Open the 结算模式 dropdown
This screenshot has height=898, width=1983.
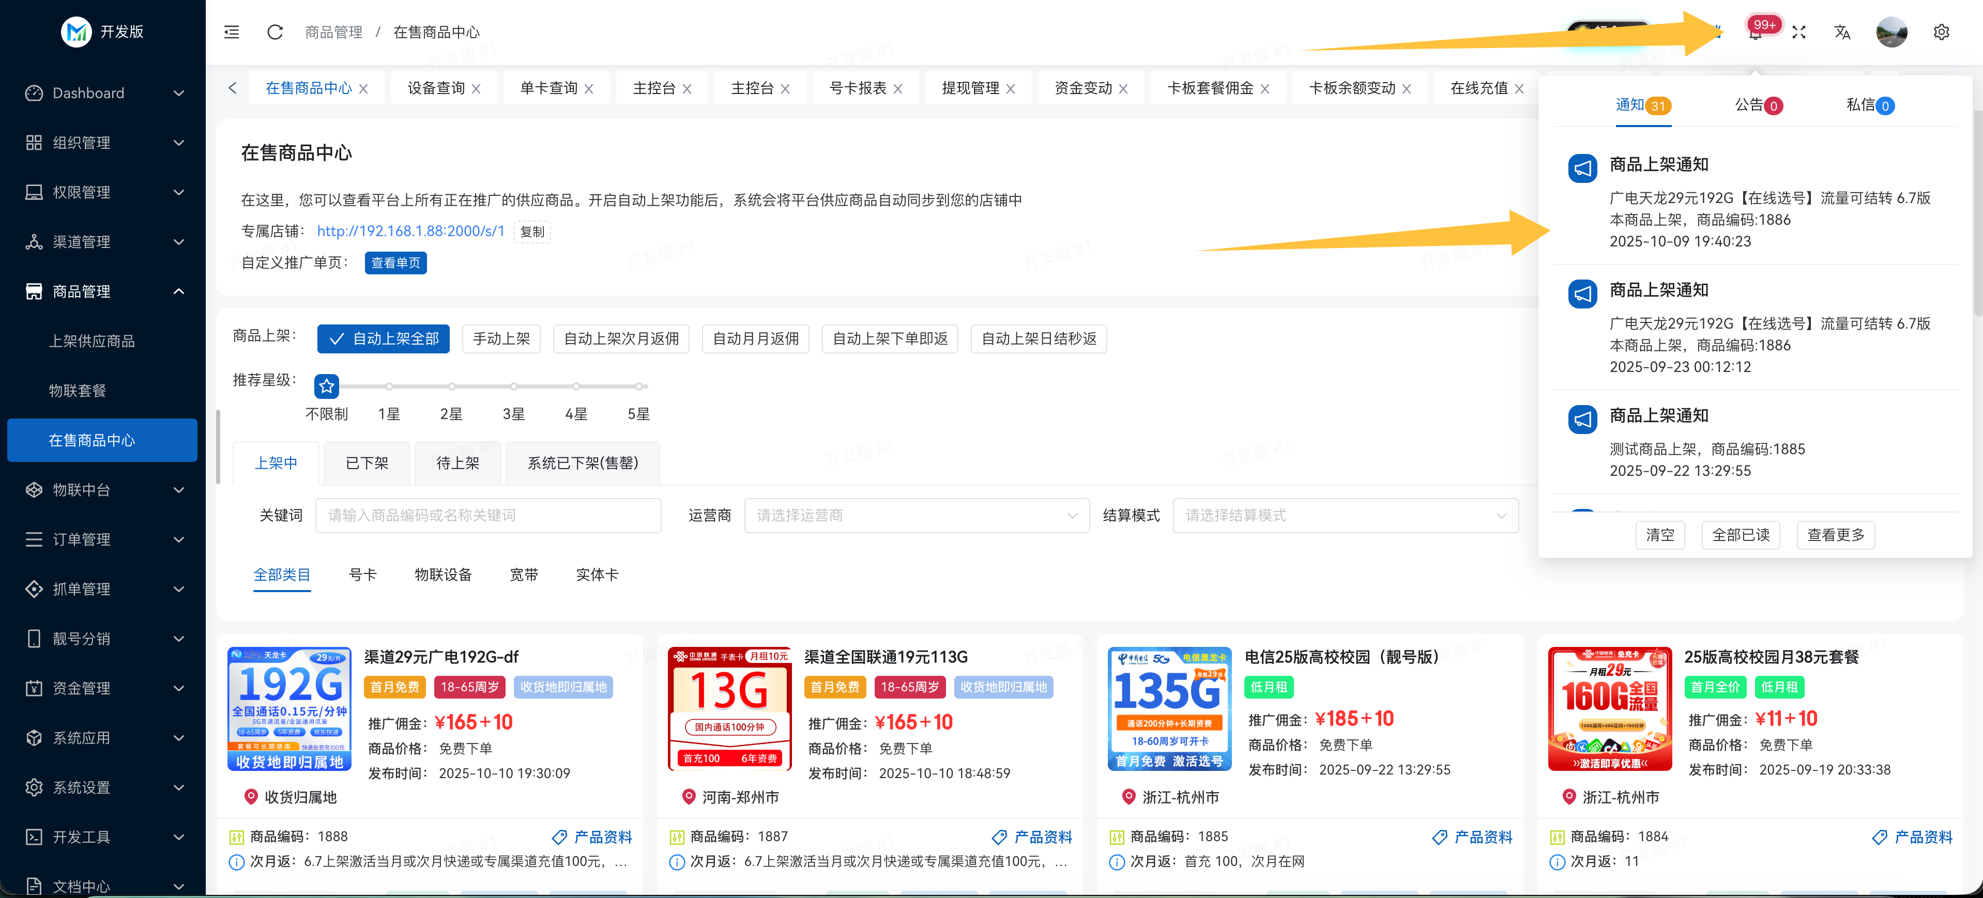tap(1345, 516)
